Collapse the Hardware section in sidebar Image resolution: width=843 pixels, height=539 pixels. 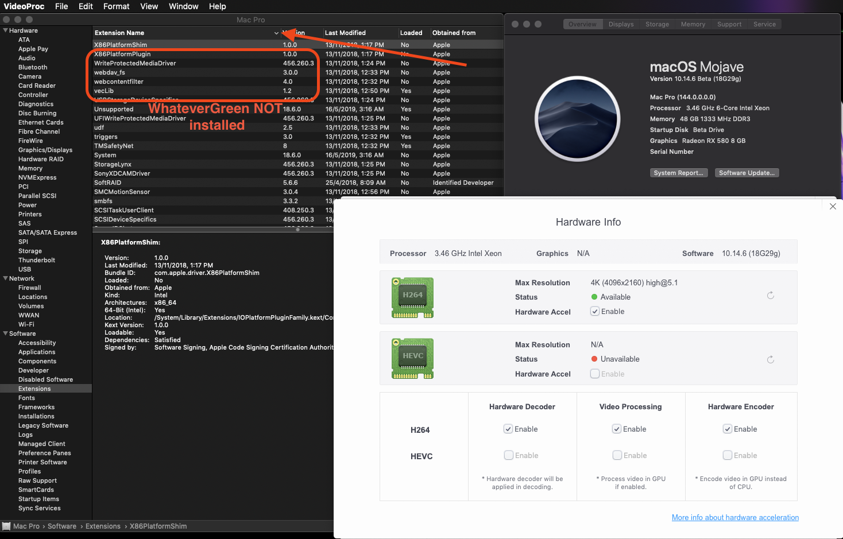(x=5, y=30)
